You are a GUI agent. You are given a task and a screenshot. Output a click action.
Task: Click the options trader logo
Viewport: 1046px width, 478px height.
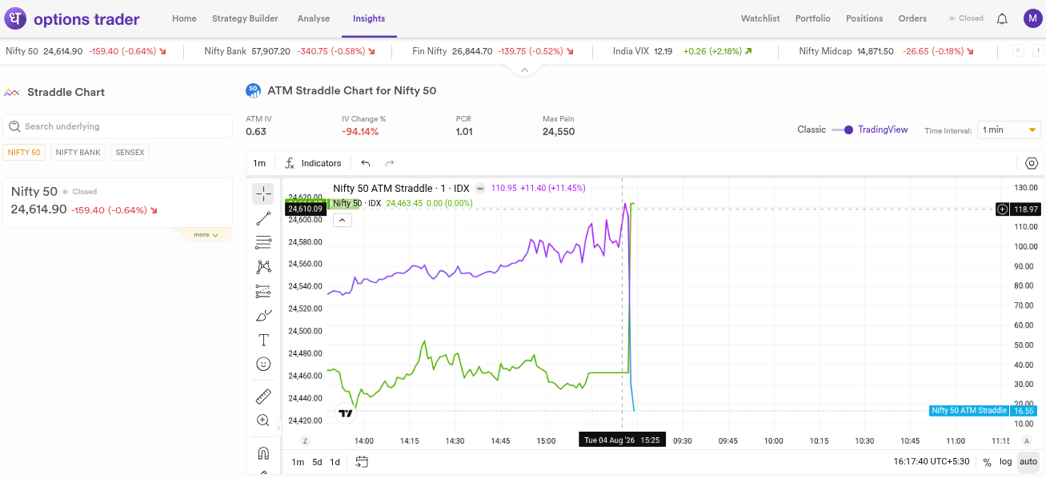pyautogui.click(x=72, y=18)
